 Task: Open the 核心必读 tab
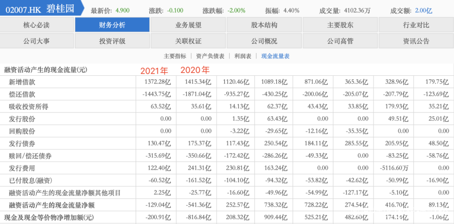pos(37,25)
